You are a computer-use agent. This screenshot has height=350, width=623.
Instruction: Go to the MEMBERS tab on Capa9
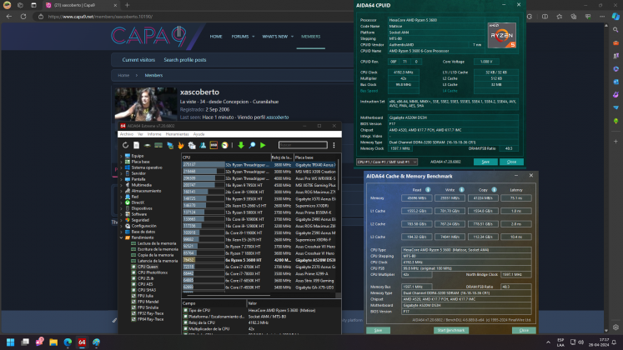pos(311,37)
